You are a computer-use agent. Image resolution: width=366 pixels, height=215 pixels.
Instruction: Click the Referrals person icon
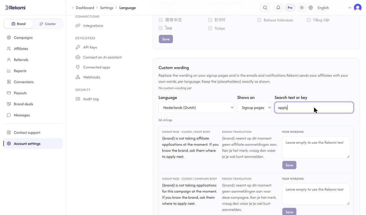(9, 60)
